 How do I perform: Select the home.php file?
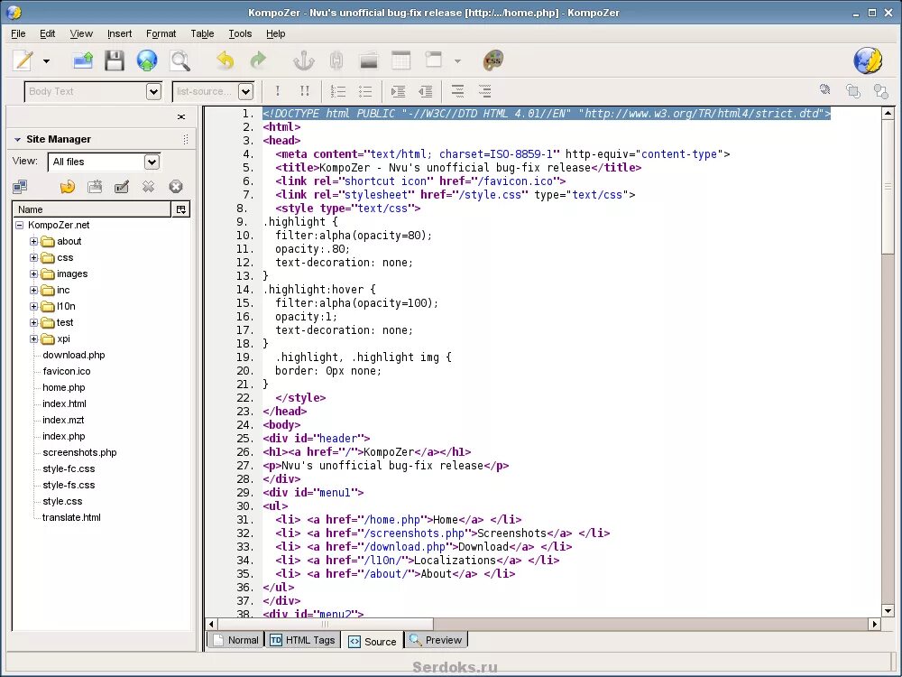click(x=64, y=387)
